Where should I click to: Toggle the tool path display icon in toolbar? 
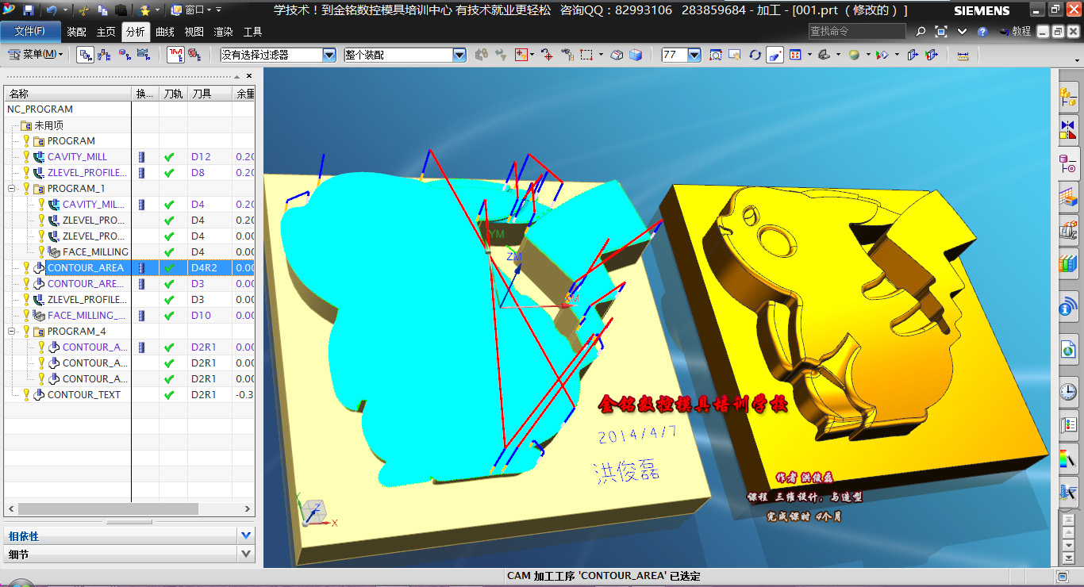click(175, 55)
